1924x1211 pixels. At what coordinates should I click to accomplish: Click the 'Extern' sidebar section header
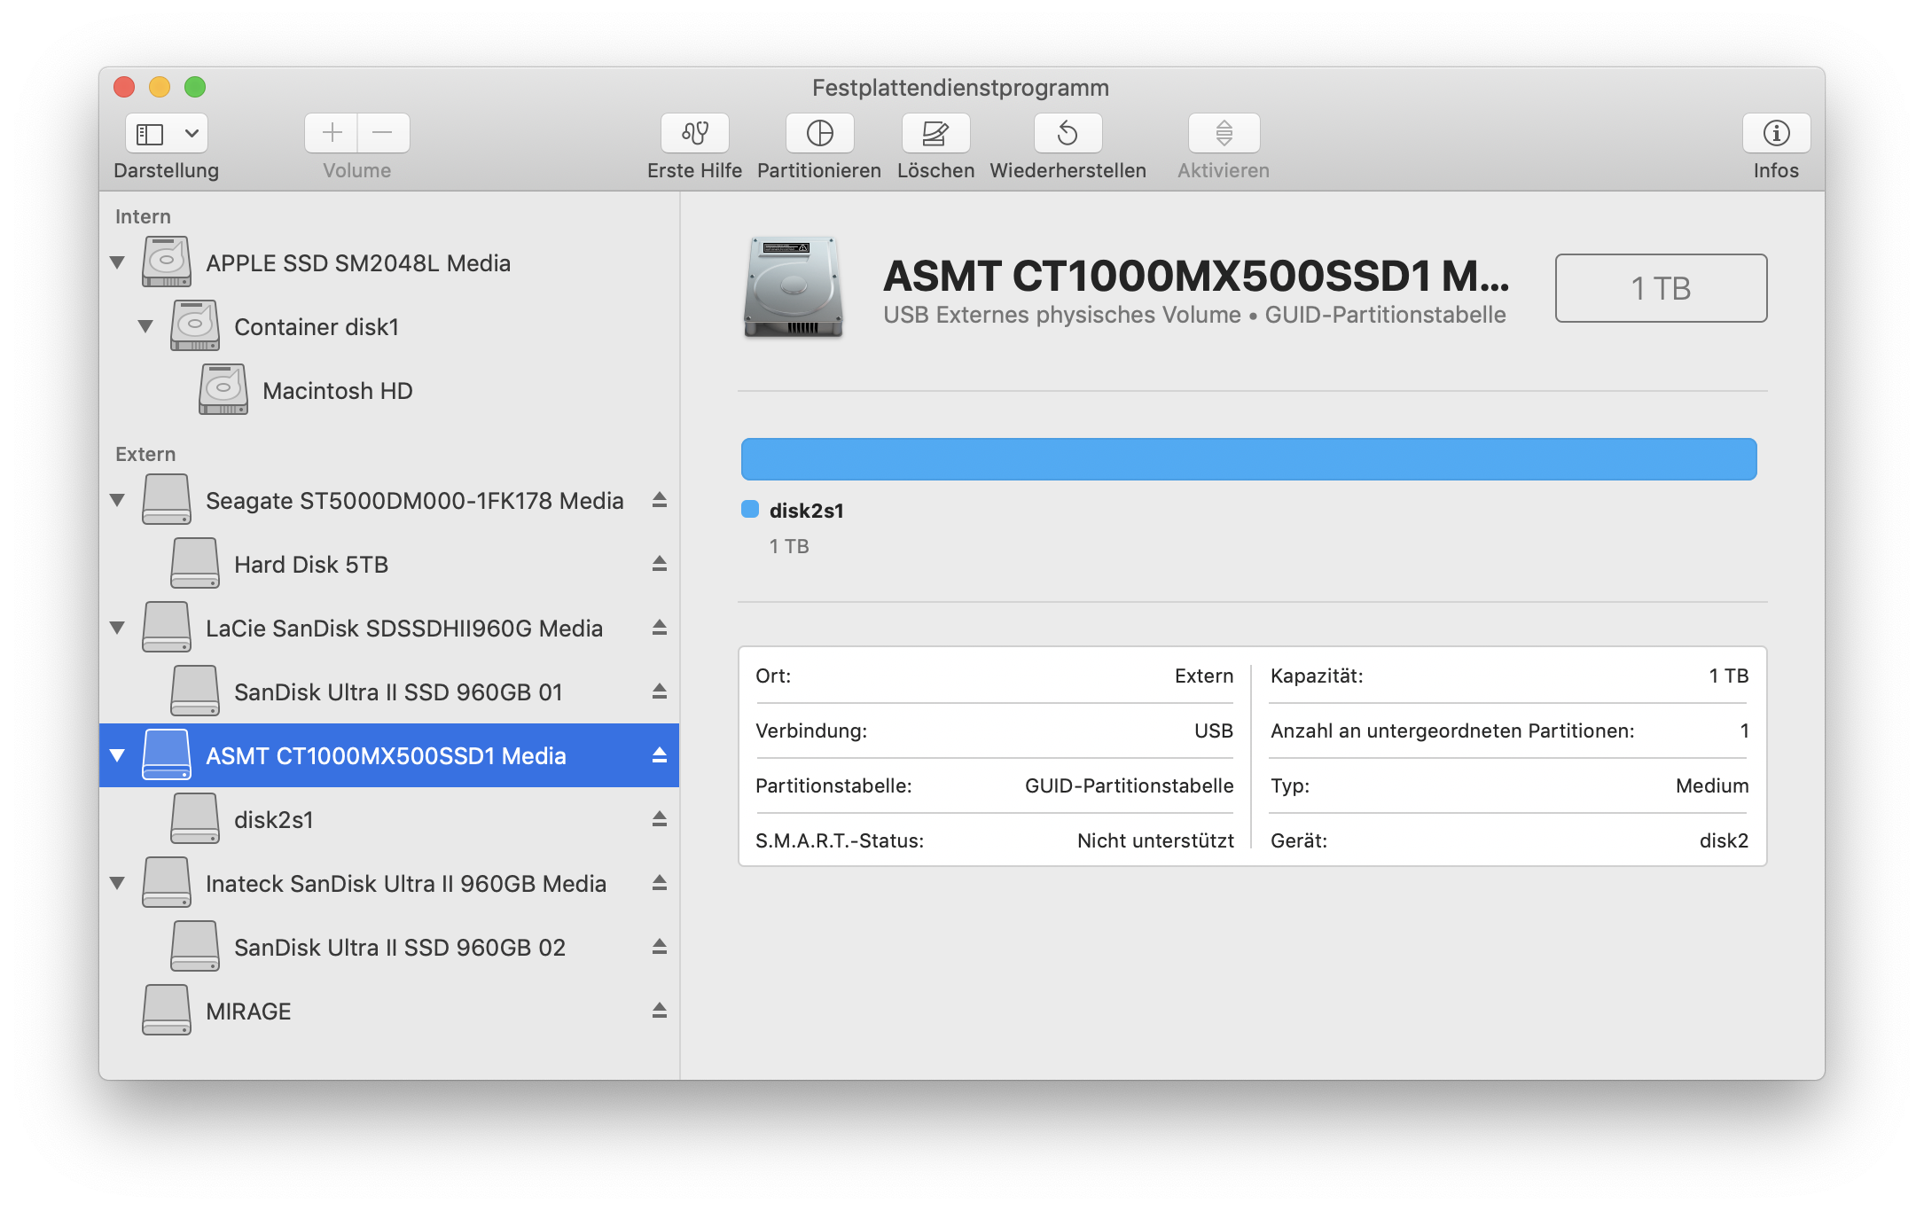click(x=145, y=454)
